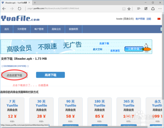Click blue 高速下载 button
This screenshot has height=128, width=164.
click(x=51, y=75)
